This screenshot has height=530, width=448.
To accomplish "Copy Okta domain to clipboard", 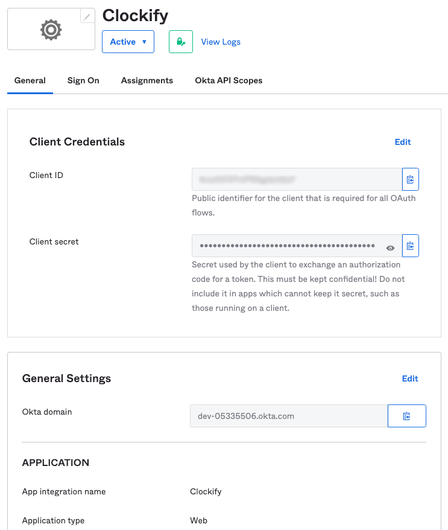I will pyautogui.click(x=407, y=416).
